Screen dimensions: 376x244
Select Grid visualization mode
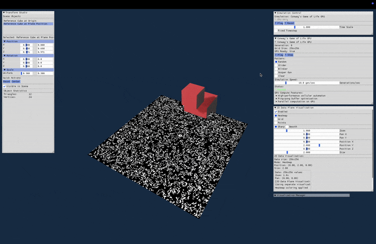click(x=276, y=119)
